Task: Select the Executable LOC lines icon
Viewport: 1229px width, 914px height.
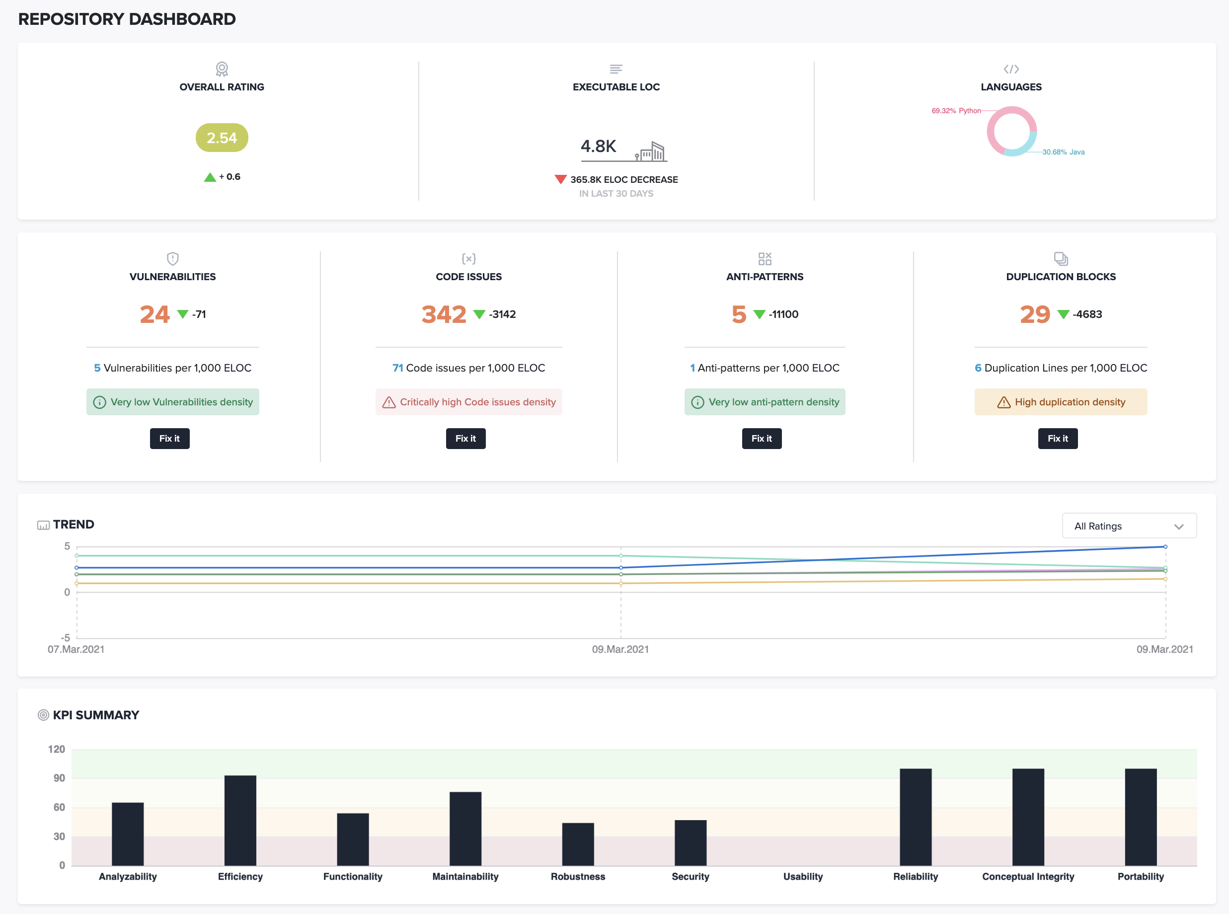Action: [616, 69]
